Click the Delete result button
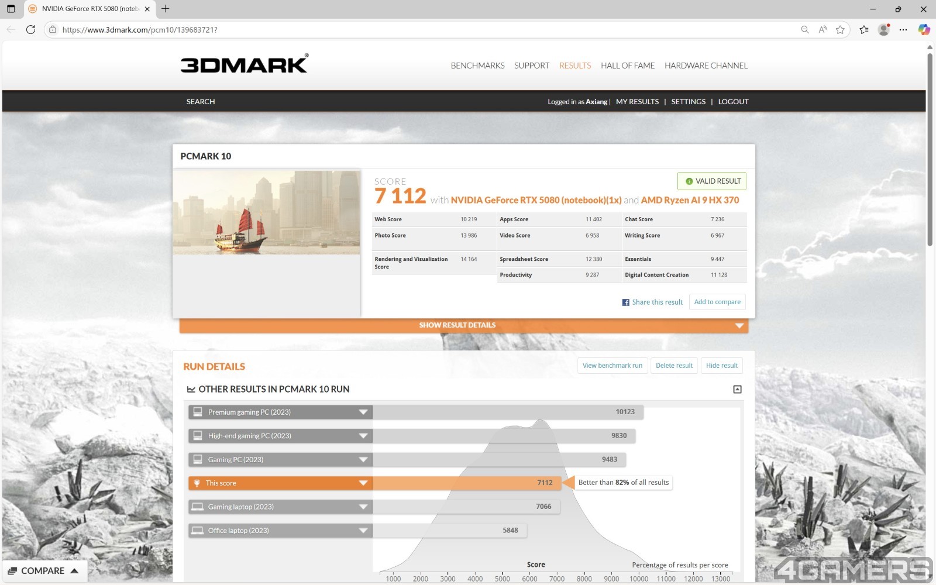The width and height of the screenshot is (936, 585). click(x=674, y=366)
